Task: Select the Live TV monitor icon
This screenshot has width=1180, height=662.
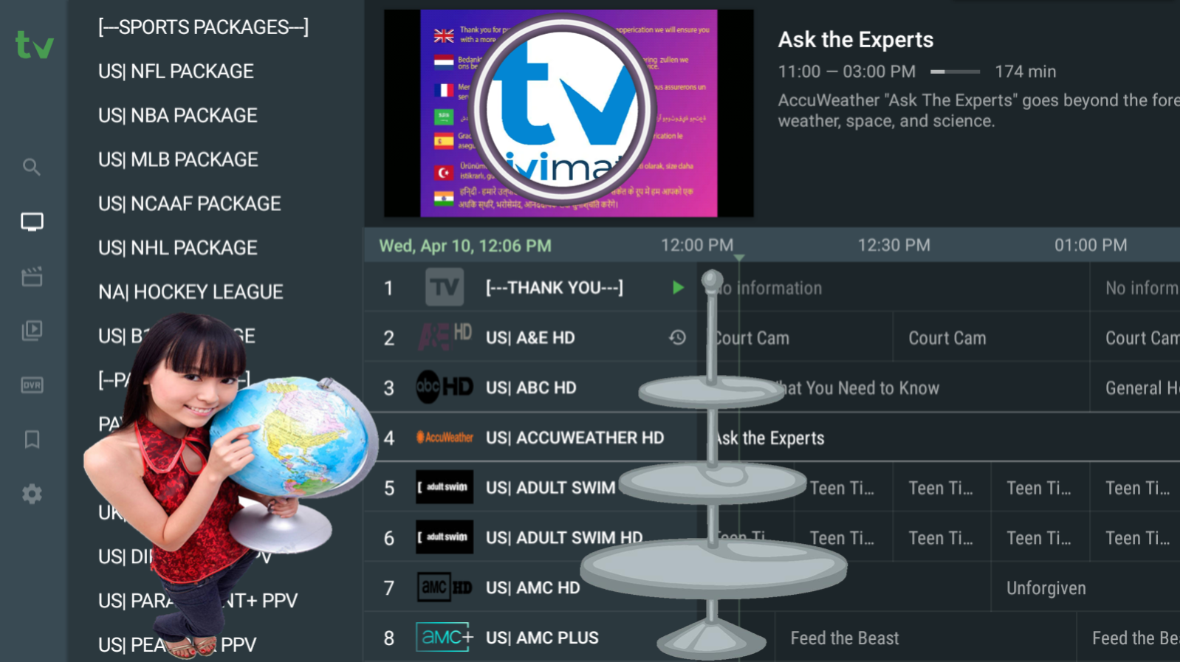Action: (32, 221)
